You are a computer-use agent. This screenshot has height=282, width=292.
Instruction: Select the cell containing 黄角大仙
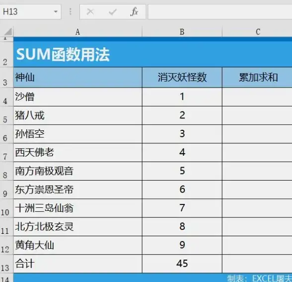pos(78,245)
